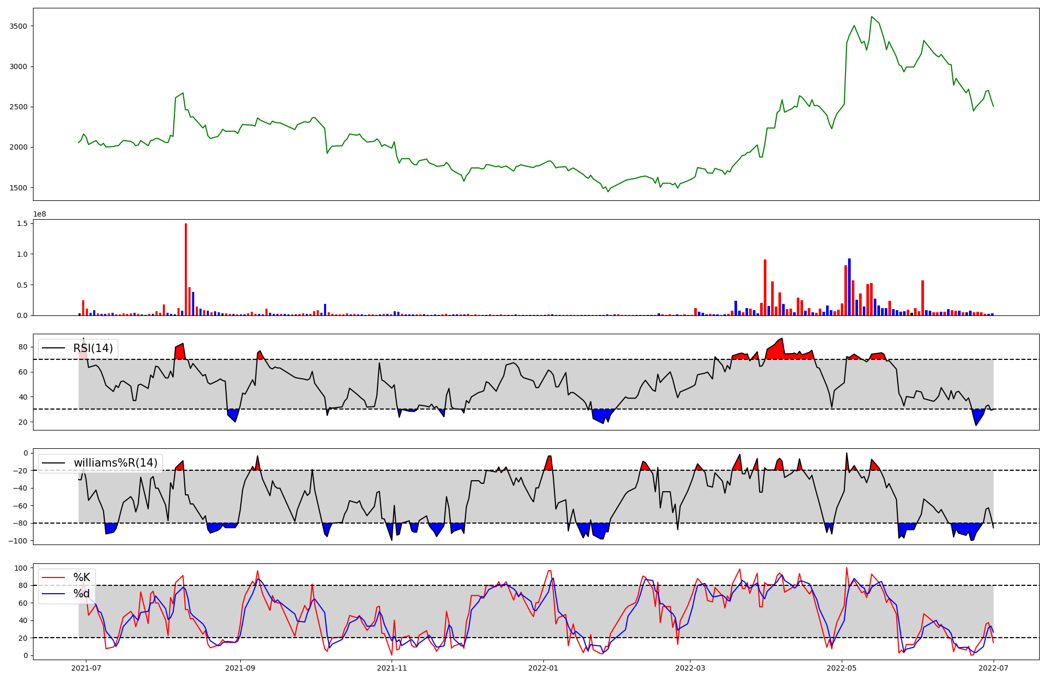Click the 2021-09 date tick label
Image resolution: width=1047 pixels, height=680 pixels.
[240, 668]
